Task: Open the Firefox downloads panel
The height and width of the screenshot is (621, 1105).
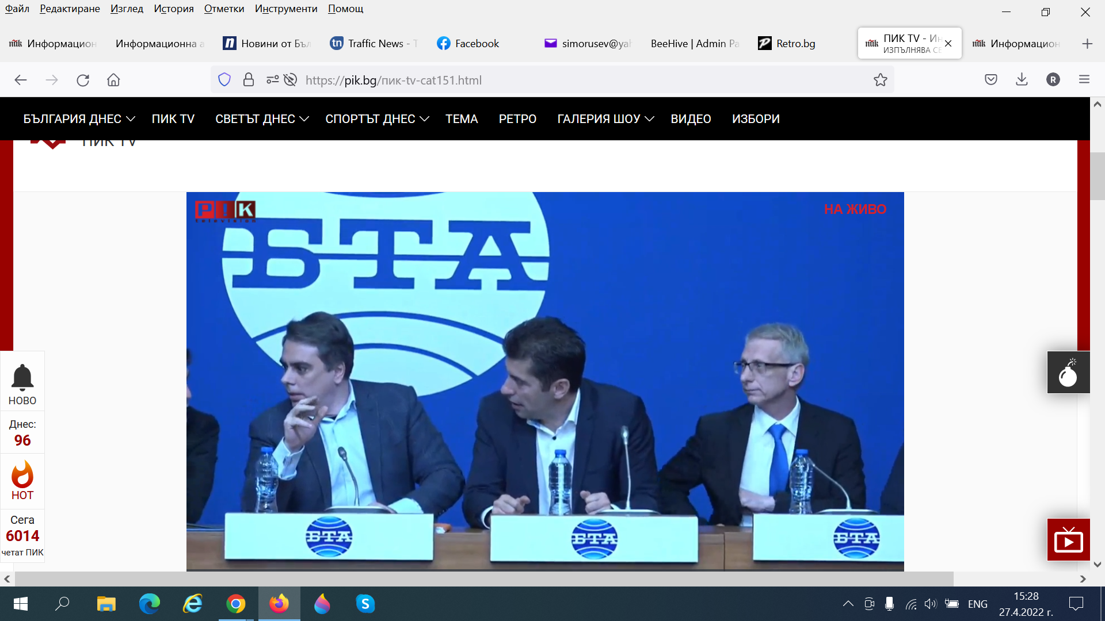Action: pyautogui.click(x=1022, y=80)
